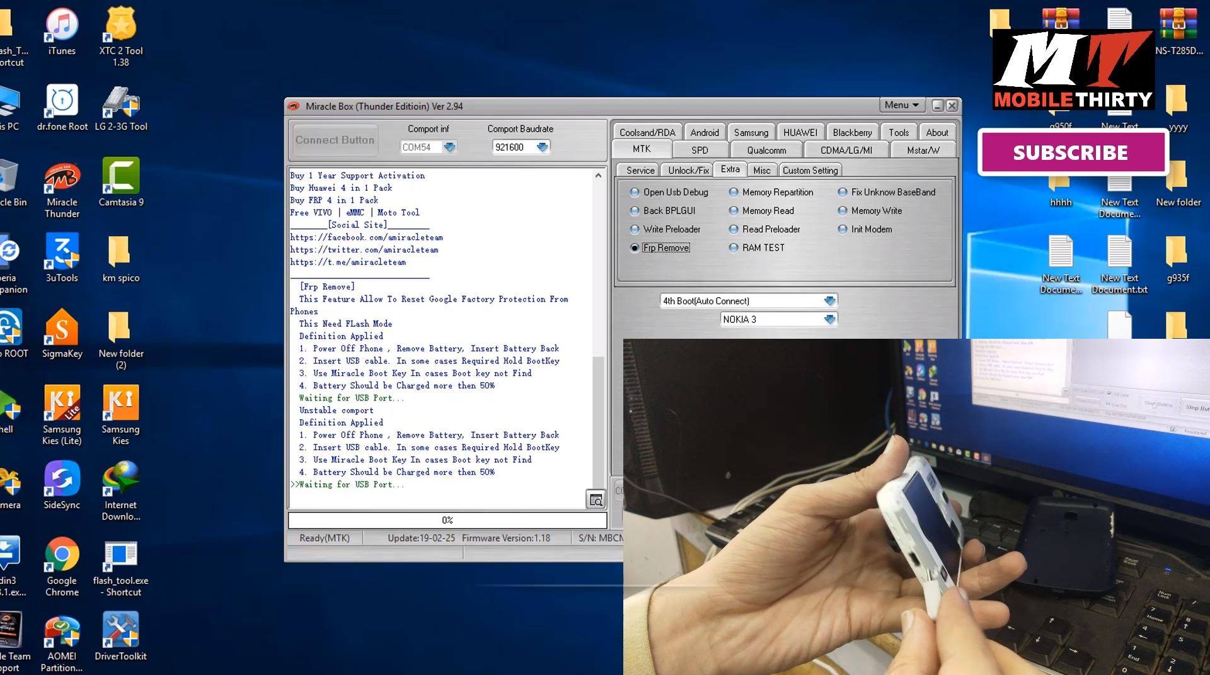Select Back BPLGUI radio option
The image size is (1210, 675).
point(663,210)
